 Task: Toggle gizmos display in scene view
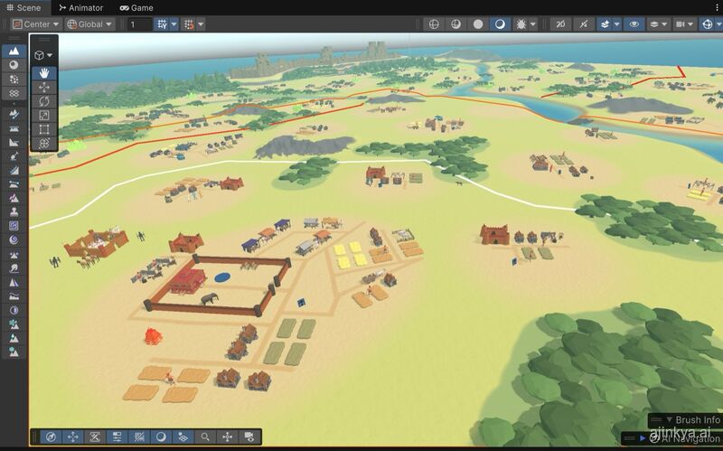(x=708, y=24)
